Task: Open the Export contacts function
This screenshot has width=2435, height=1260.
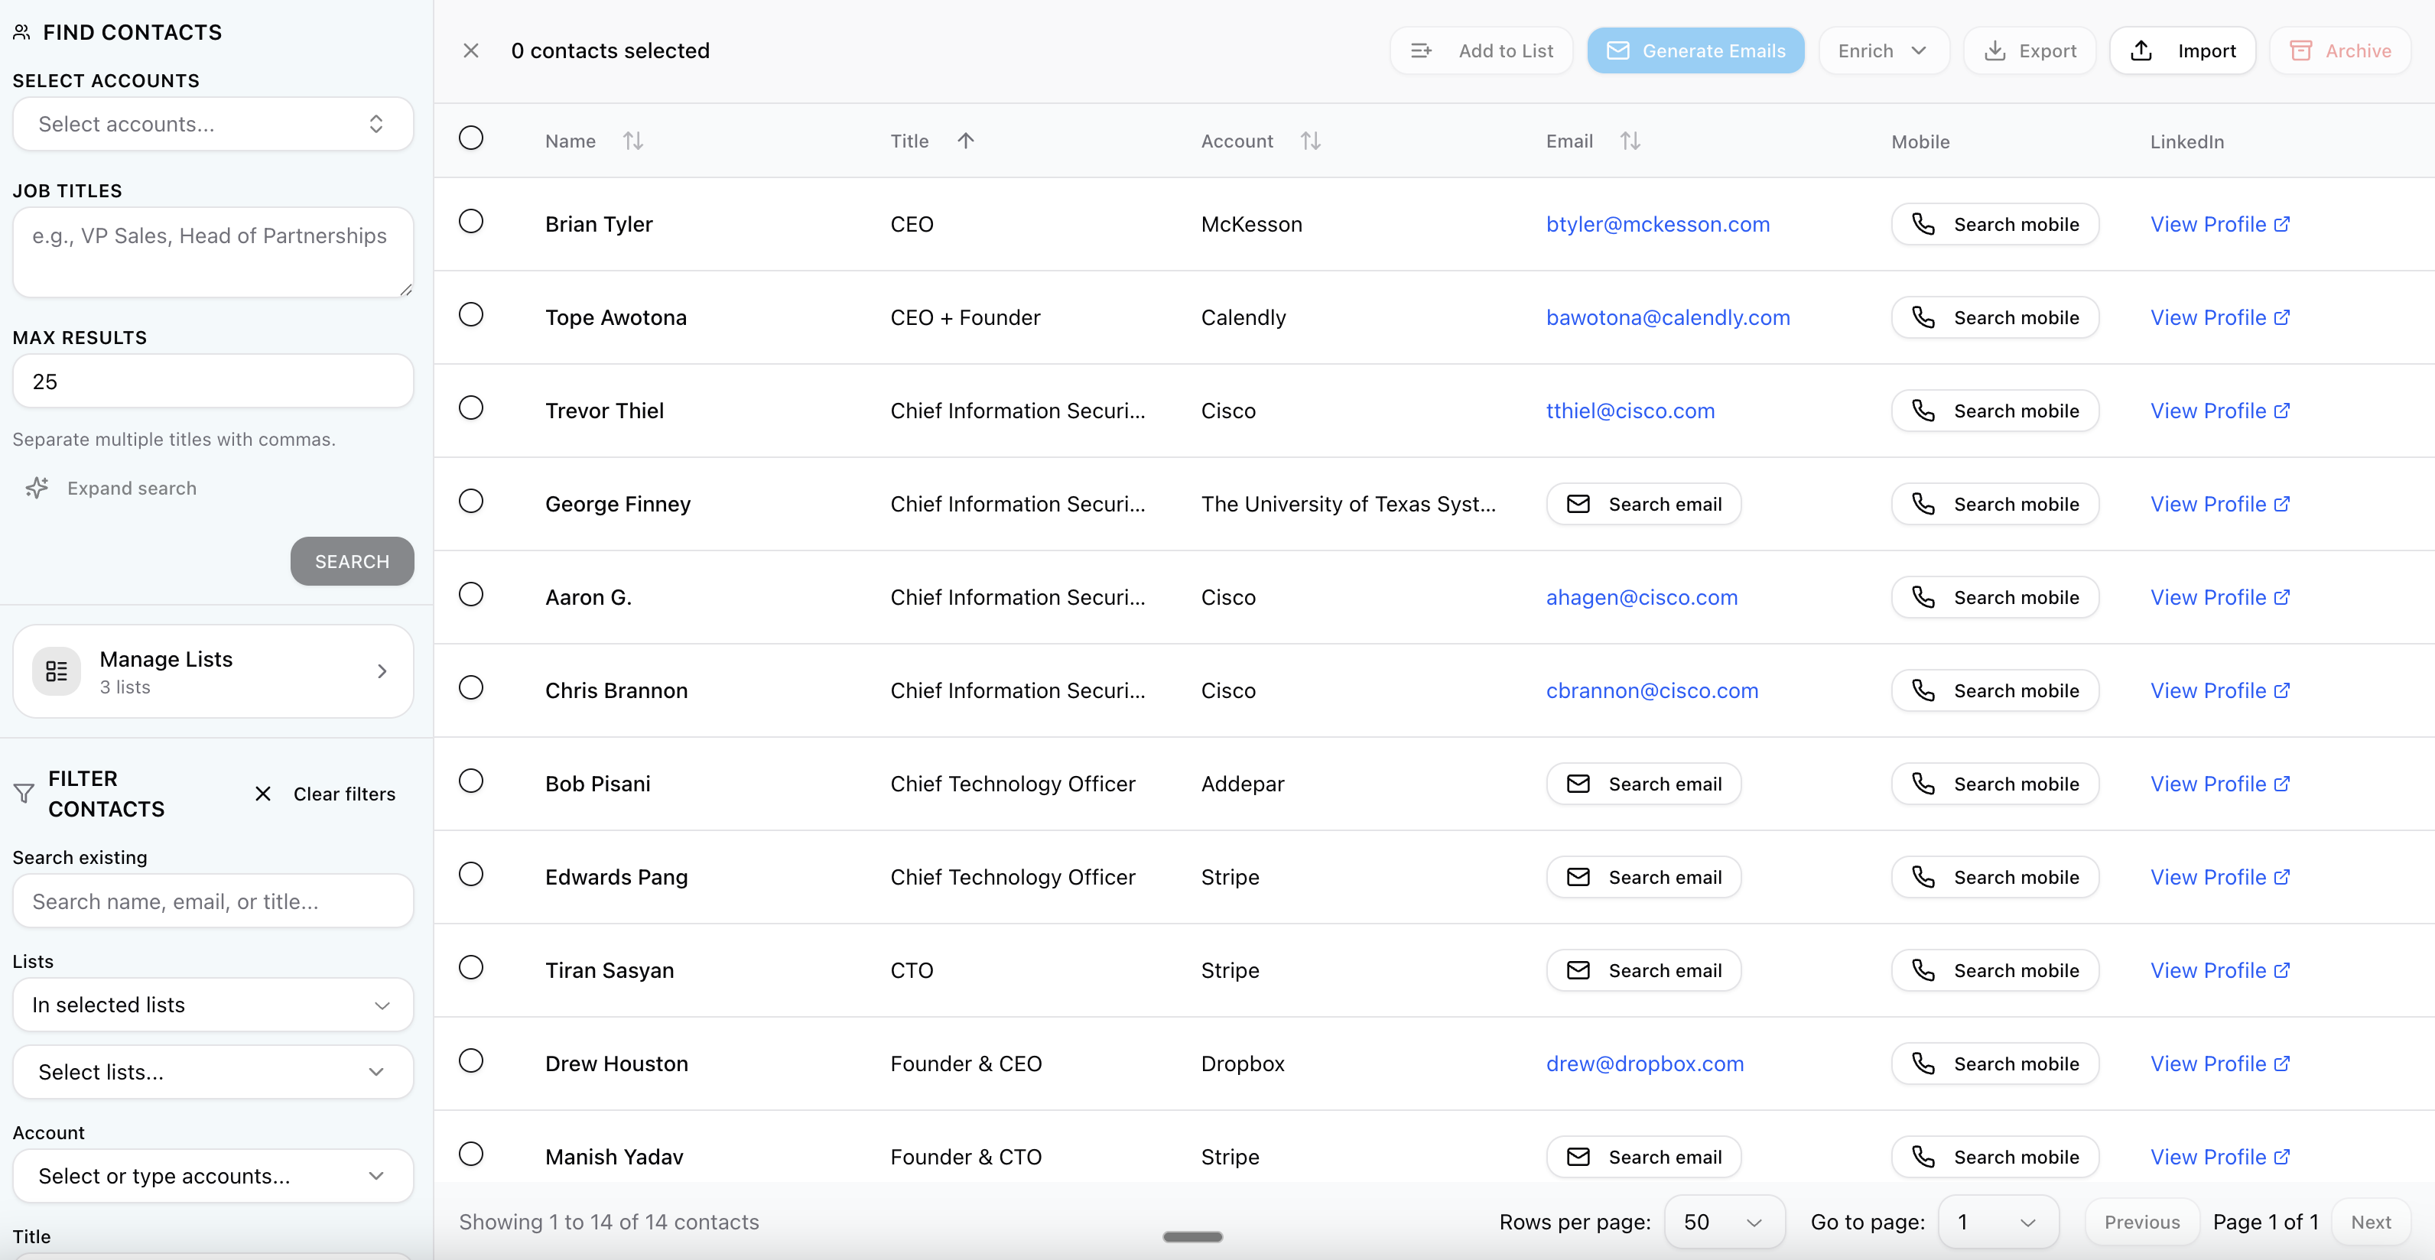Action: 2029,50
